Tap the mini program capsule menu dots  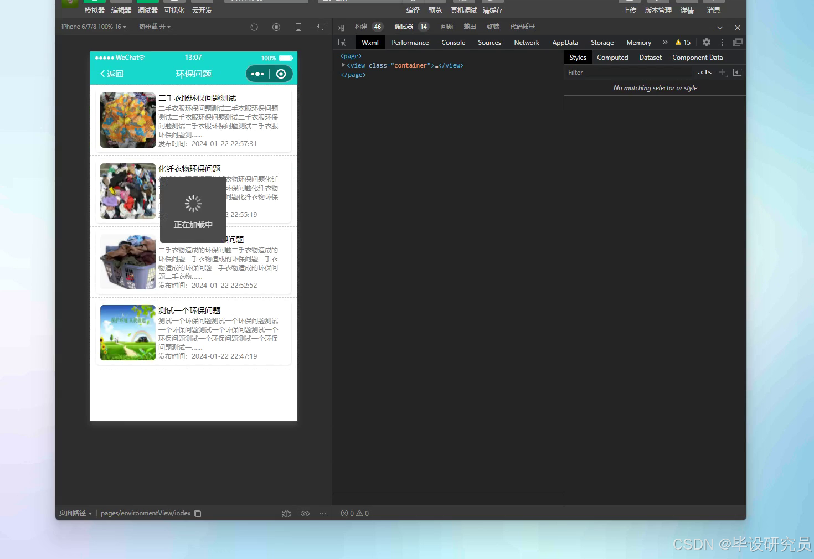coord(257,74)
